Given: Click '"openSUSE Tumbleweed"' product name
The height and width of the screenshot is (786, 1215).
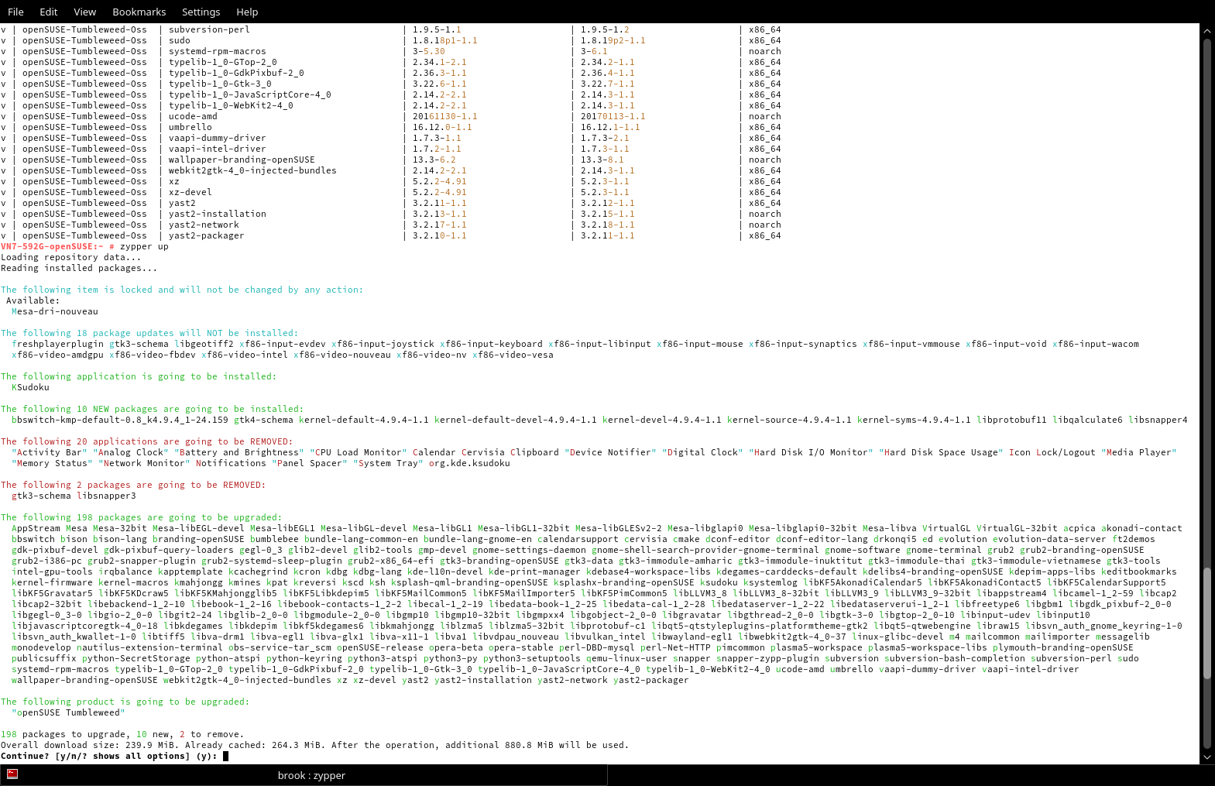Looking at the screenshot, I should tap(68, 712).
